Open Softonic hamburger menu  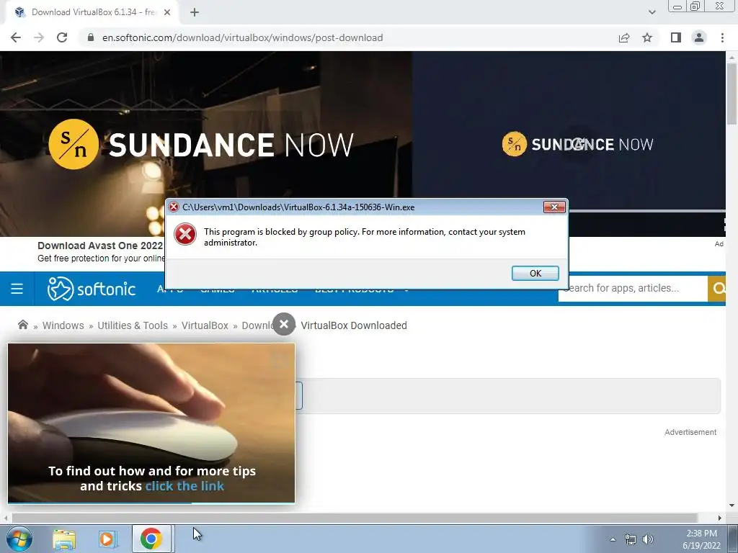17,288
